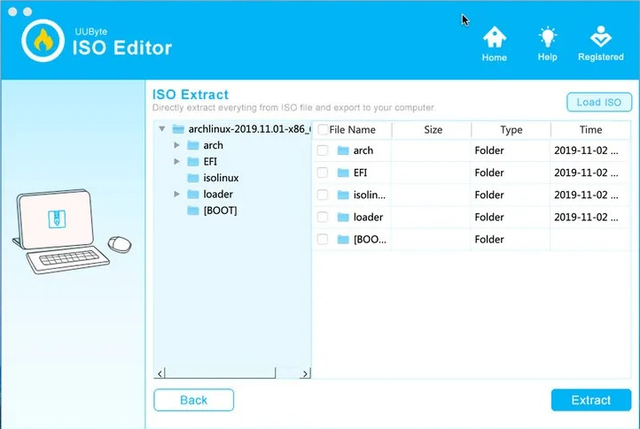Viewport: 640px width, 429px height.
Task: Tick the isolinux row checkbox in list
Action: (x=322, y=195)
